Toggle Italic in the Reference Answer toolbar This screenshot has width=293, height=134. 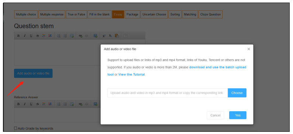[x=24, y=104]
